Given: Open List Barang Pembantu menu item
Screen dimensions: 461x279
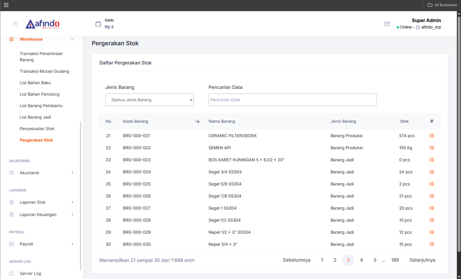Looking at the screenshot, I should [41, 106].
